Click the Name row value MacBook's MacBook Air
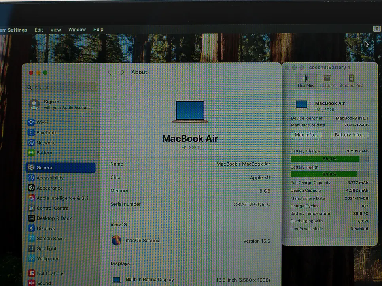382x286 pixels. tap(243, 164)
